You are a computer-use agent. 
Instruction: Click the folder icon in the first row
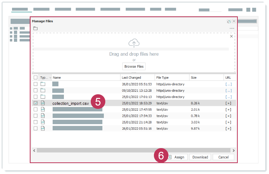pos(43,84)
